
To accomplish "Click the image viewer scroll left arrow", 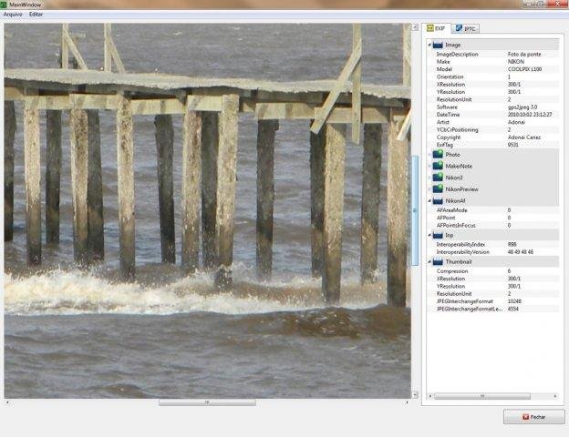I will (7, 402).
